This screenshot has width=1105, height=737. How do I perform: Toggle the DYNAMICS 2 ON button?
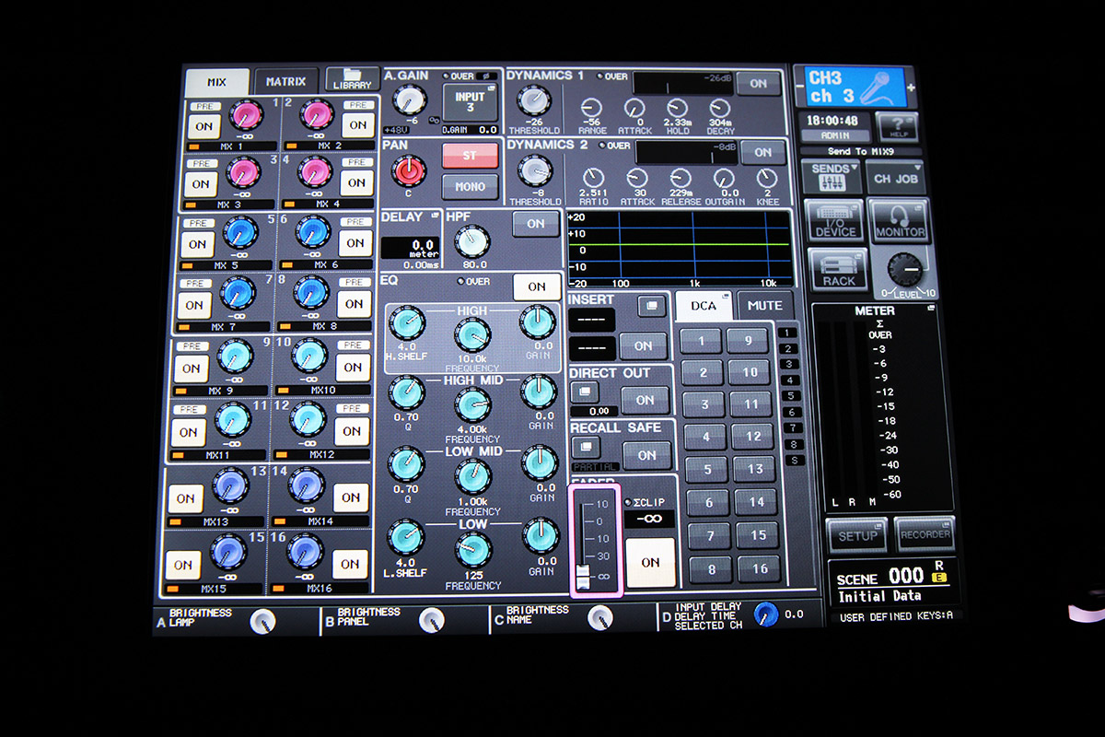point(762,152)
